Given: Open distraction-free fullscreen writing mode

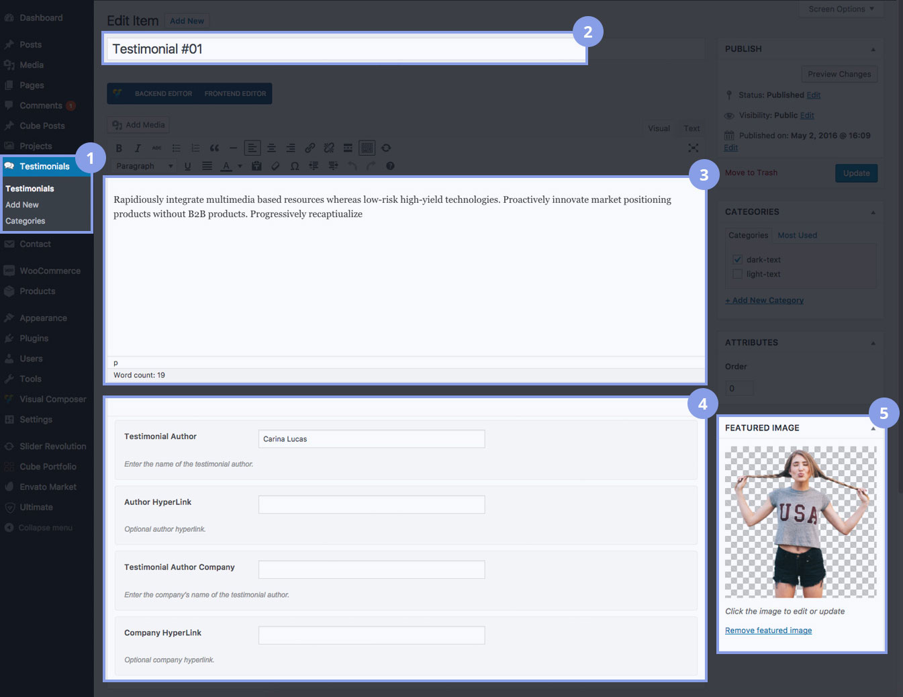Looking at the screenshot, I should pos(693,148).
